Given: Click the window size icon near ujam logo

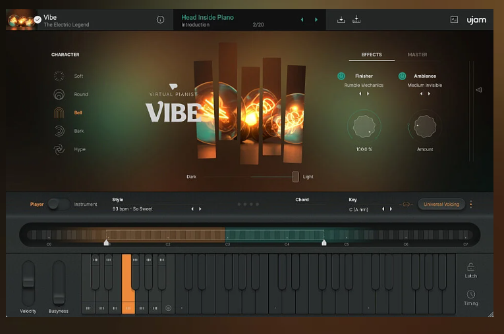Looking at the screenshot, I should (454, 20).
